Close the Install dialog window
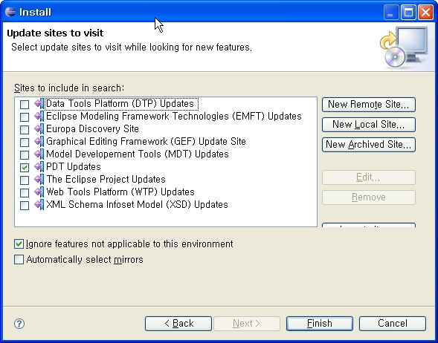The image size is (438, 343). tap(425, 13)
